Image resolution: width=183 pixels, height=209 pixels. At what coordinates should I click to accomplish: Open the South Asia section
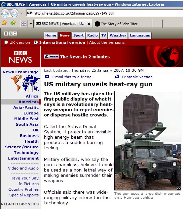pos(27,124)
